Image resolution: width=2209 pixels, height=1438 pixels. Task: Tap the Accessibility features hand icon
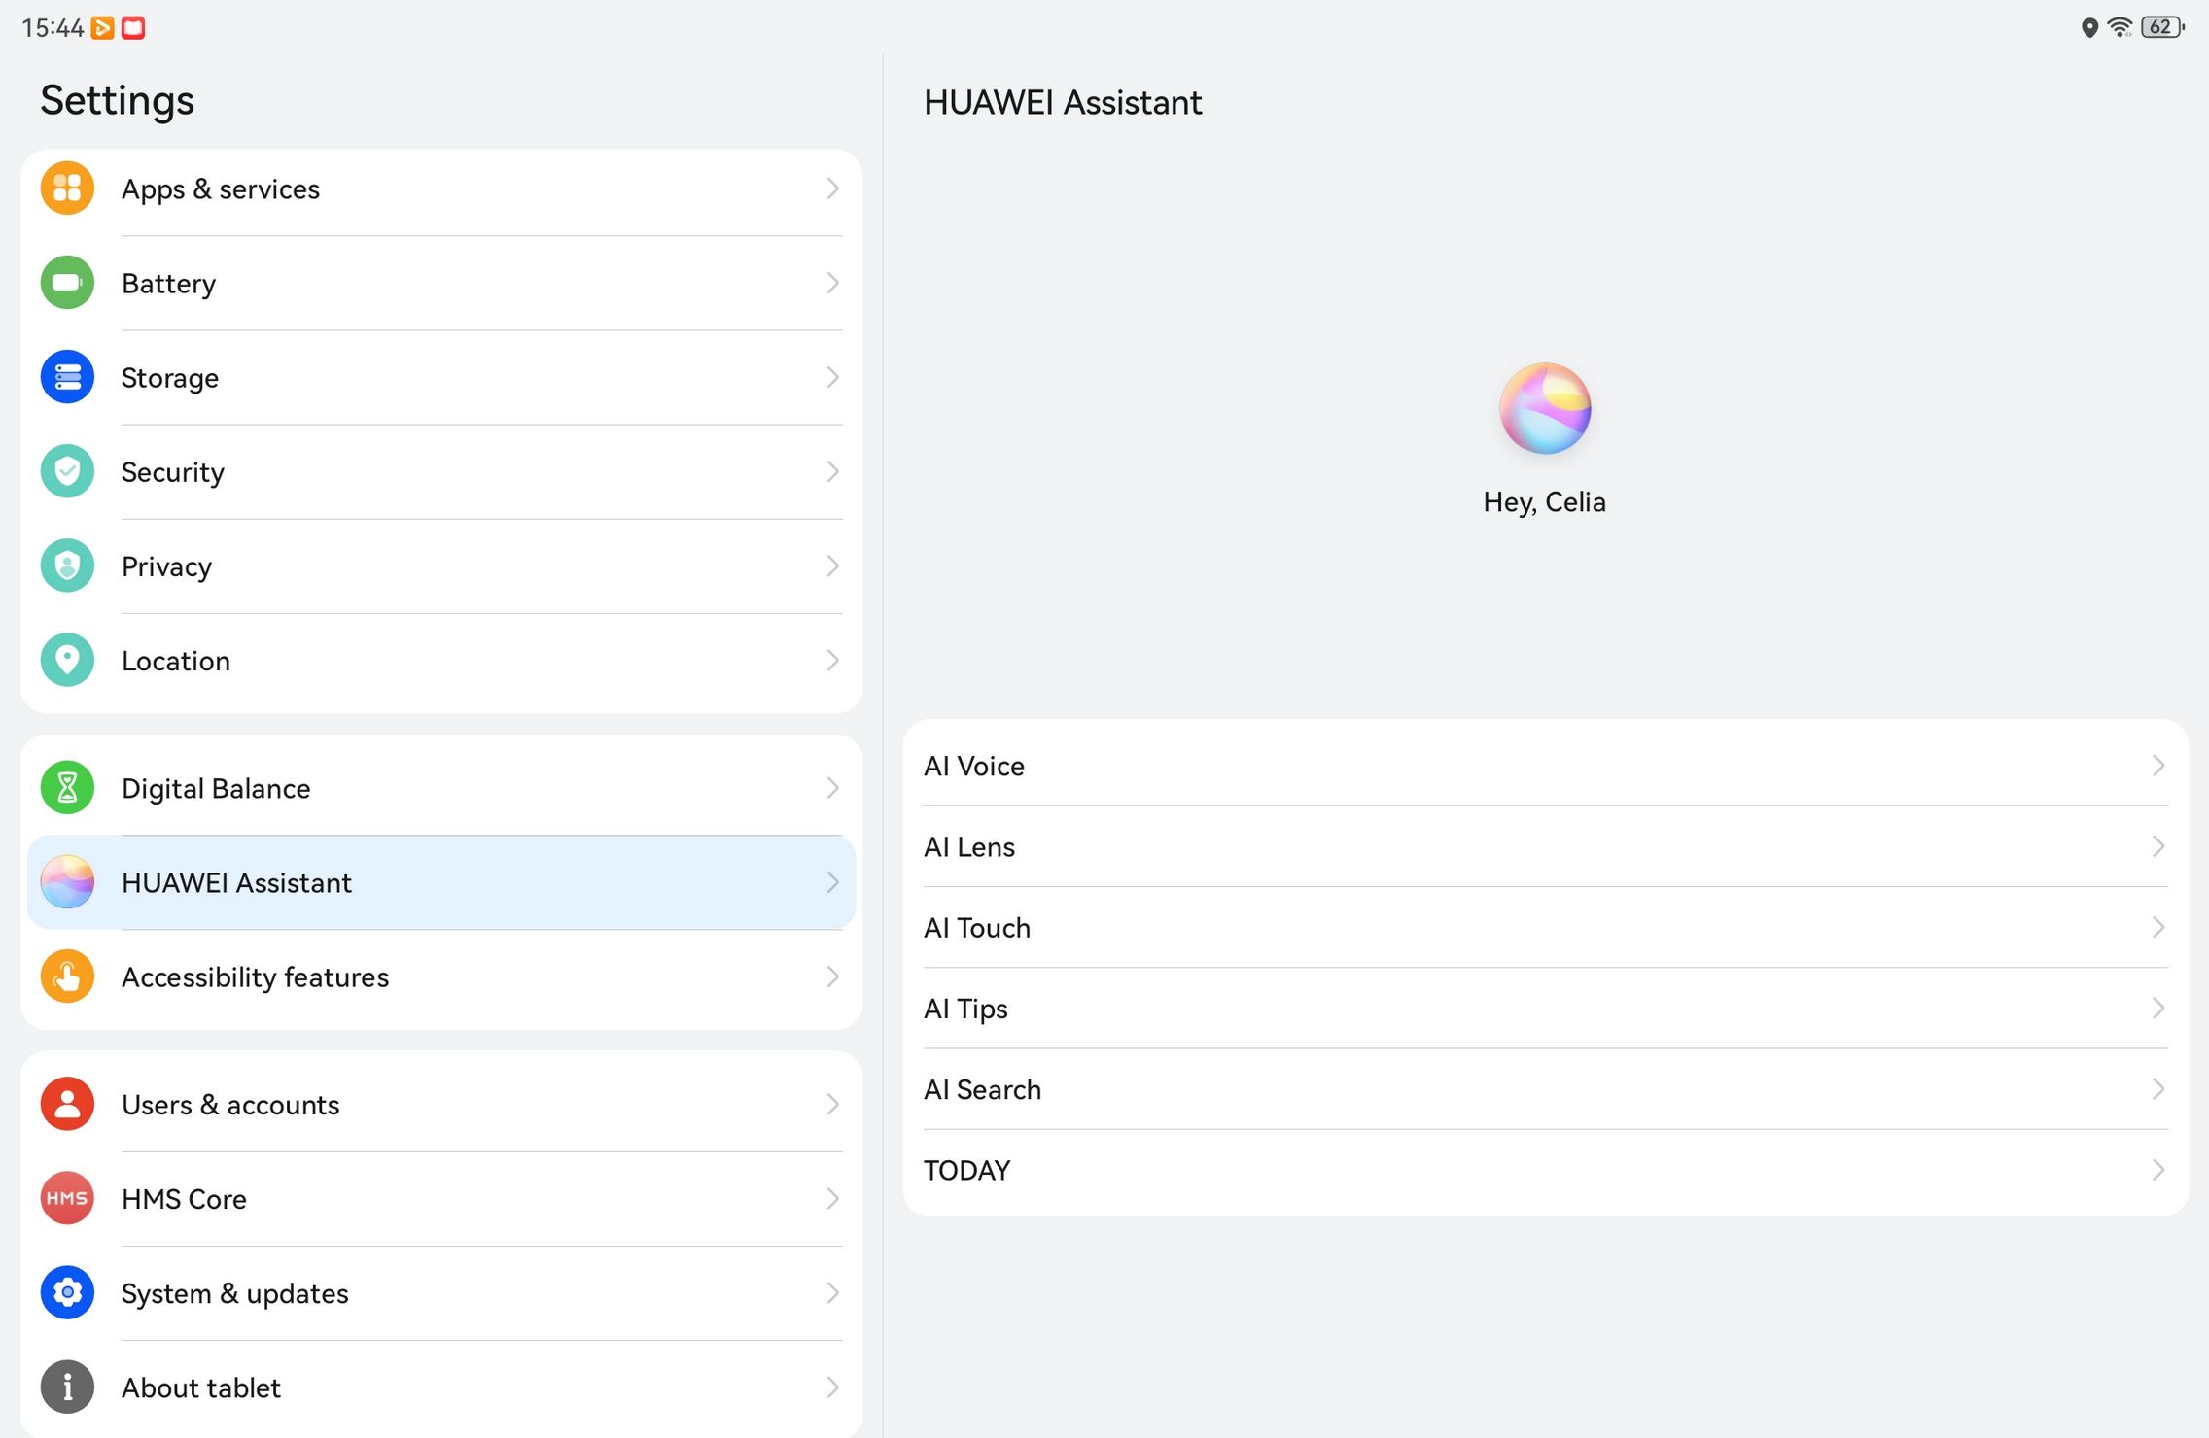[67, 976]
